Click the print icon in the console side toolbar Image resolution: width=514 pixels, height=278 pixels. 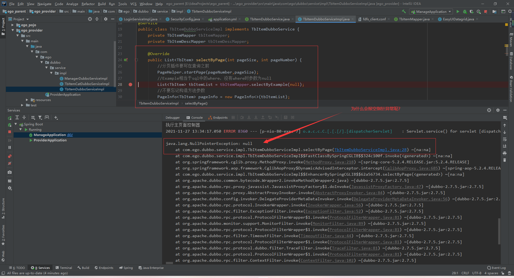(x=505, y=153)
